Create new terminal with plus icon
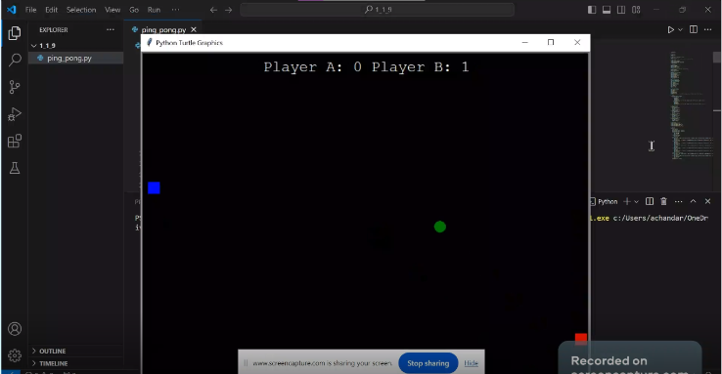 [627, 201]
